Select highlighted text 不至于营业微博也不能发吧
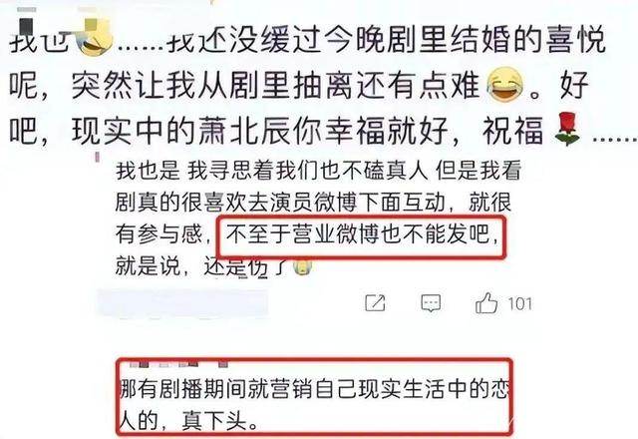Viewport: 638px width, 439px height. click(x=363, y=235)
